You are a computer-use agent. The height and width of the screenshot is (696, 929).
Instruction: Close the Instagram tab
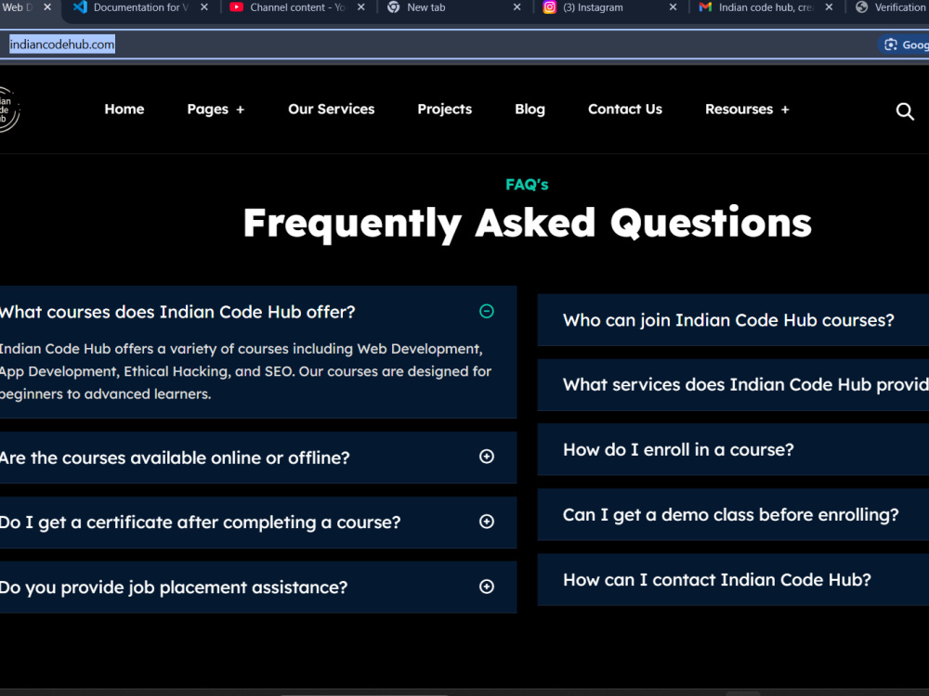tap(673, 7)
